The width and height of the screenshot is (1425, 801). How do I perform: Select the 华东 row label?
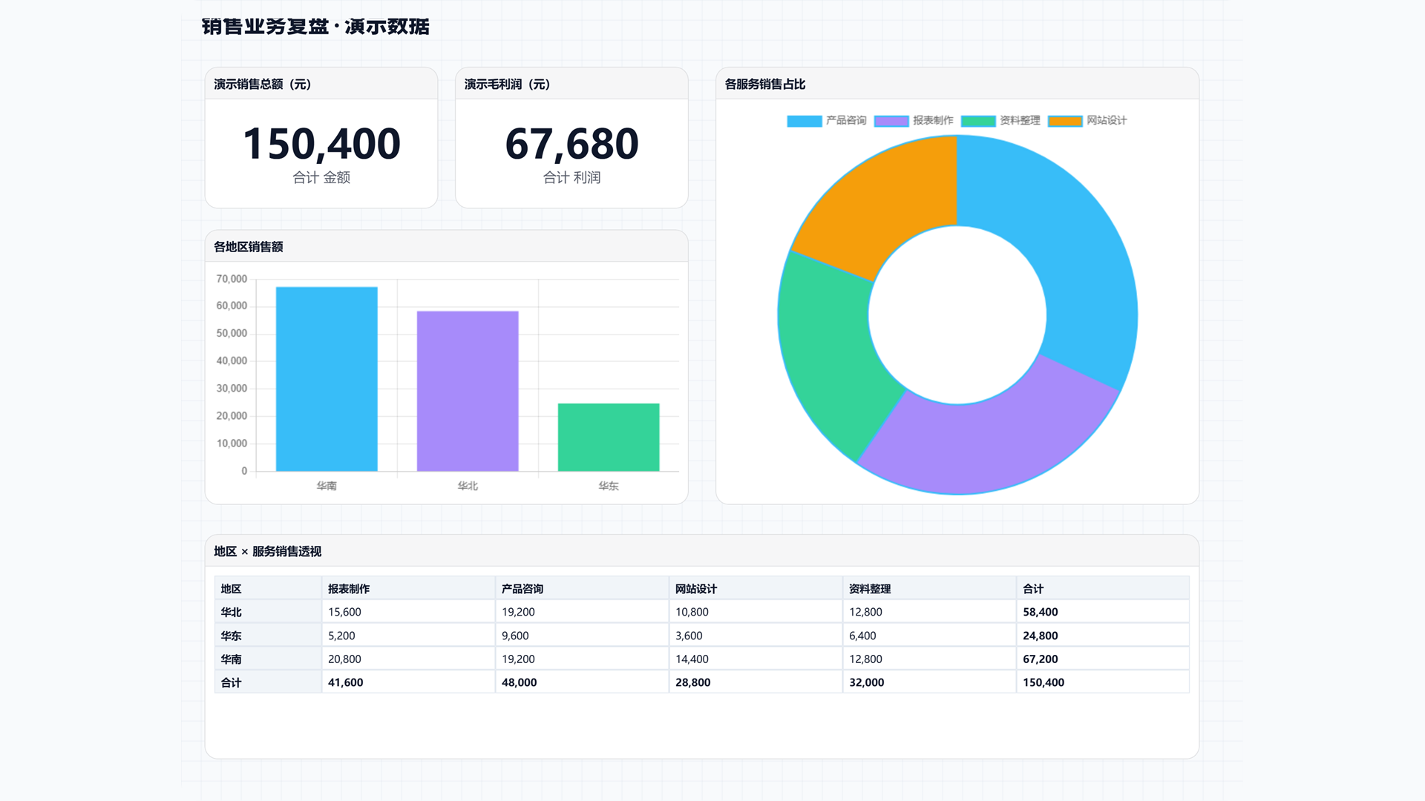pyautogui.click(x=268, y=636)
